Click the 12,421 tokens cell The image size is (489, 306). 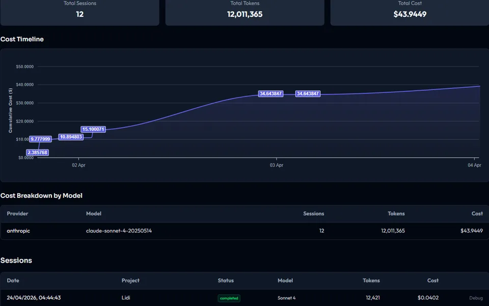[x=373, y=297]
